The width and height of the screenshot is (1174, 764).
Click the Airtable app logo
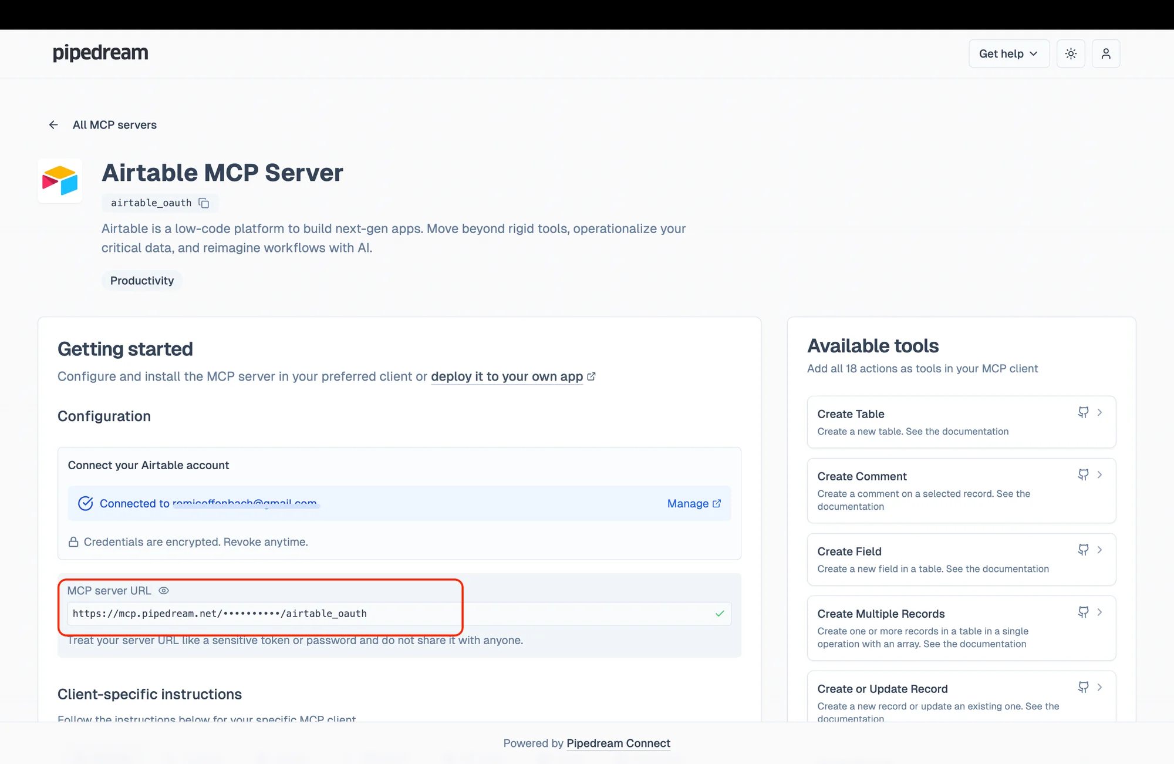tap(59, 180)
